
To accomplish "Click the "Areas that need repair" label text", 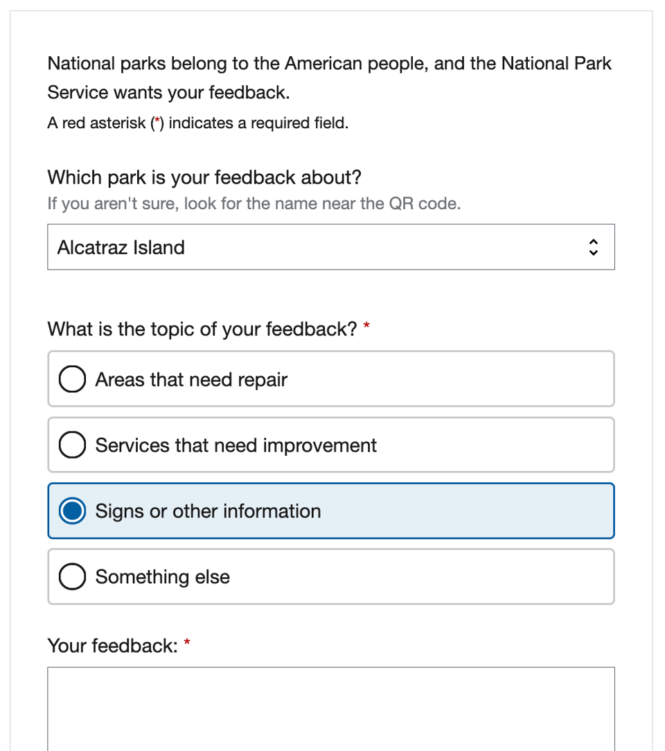I will pos(191,380).
